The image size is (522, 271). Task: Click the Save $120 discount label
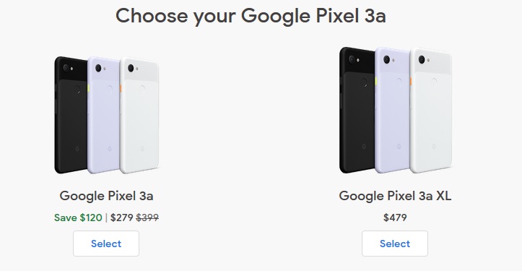pyautogui.click(x=78, y=218)
